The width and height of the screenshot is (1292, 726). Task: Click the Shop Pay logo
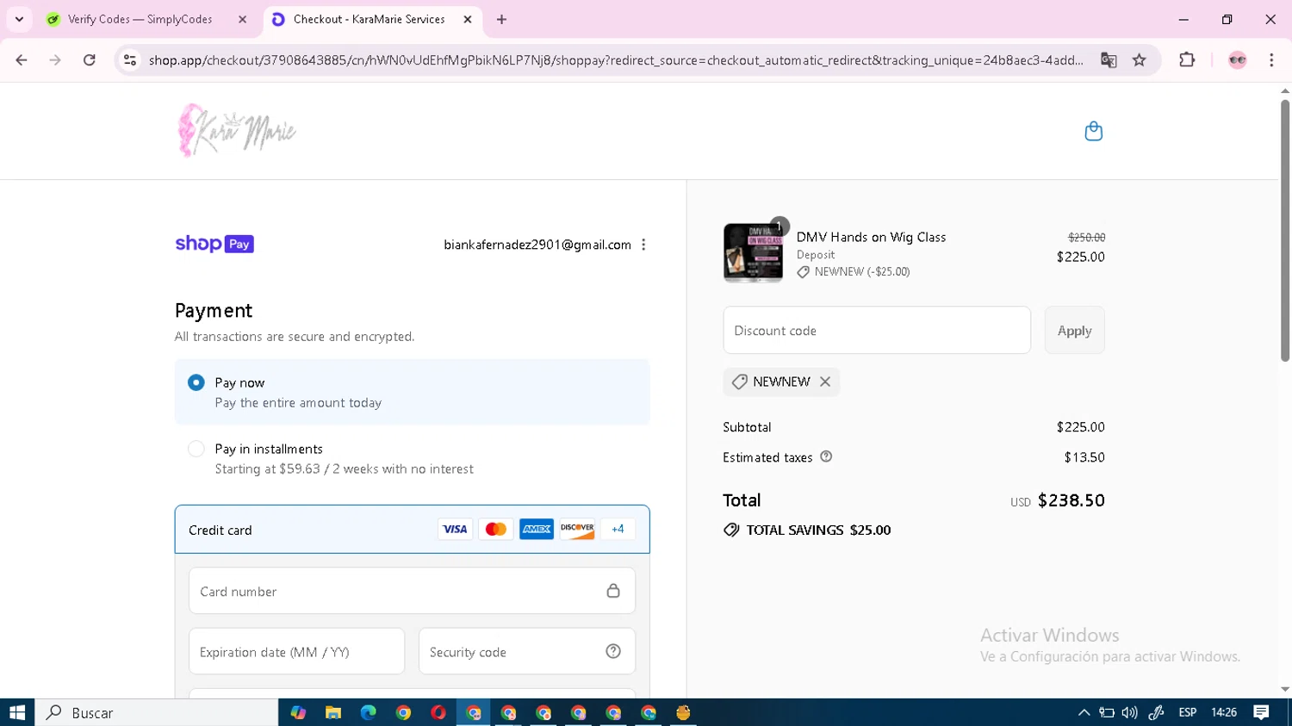tap(214, 244)
